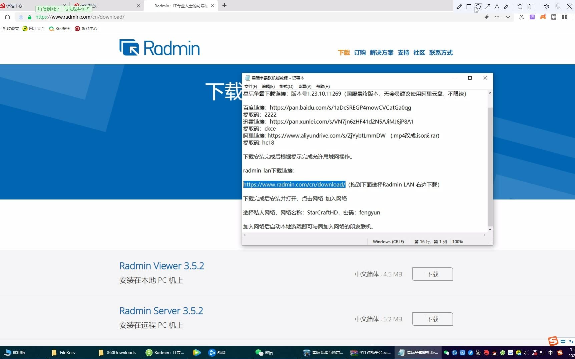Open the 网址大全 bookmark
The image size is (575, 359).
(34, 29)
